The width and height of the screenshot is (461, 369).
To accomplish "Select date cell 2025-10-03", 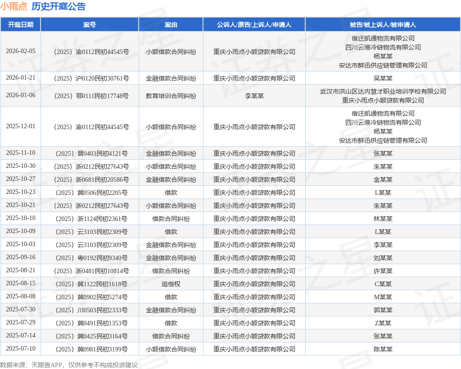I will (21, 244).
